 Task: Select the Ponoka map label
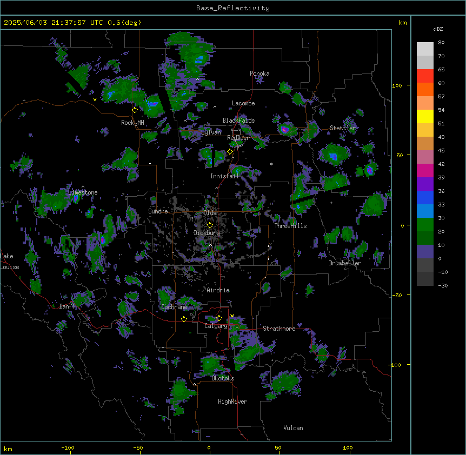pyautogui.click(x=259, y=73)
